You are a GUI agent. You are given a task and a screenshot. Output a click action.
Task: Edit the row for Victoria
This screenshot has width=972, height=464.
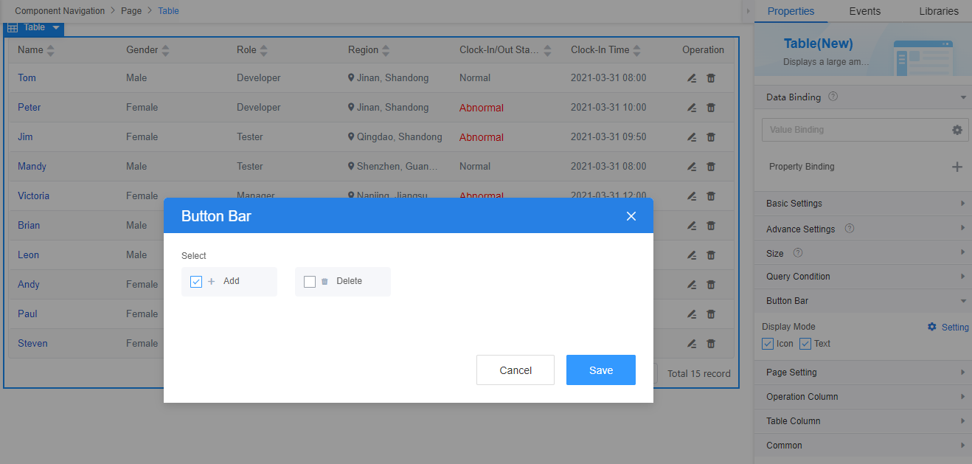pyautogui.click(x=692, y=196)
